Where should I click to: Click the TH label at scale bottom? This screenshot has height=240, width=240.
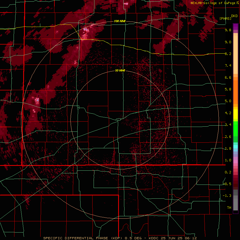pos(229,208)
